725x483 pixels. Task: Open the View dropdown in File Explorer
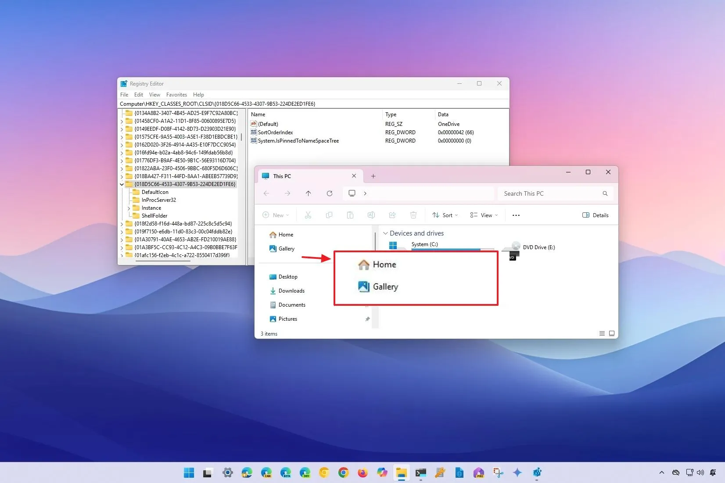tap(483, 215)
